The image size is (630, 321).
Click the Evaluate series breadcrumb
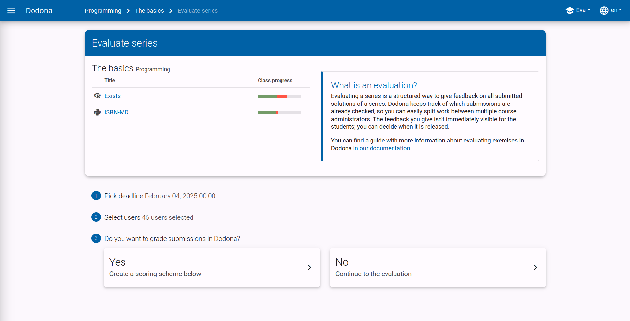[197, 11]
